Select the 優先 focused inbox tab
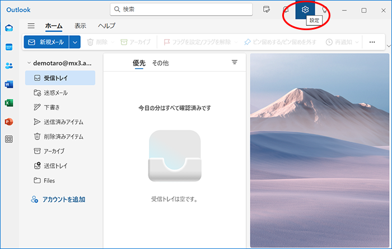The image size is (392, 249). coord(139,63)
